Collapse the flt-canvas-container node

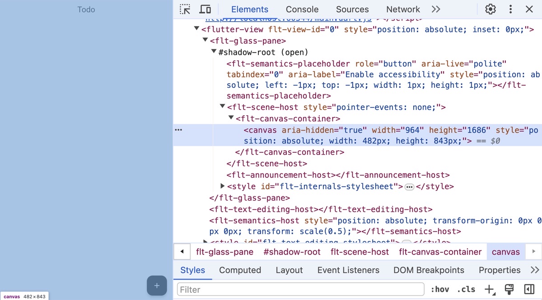point(231,118)
